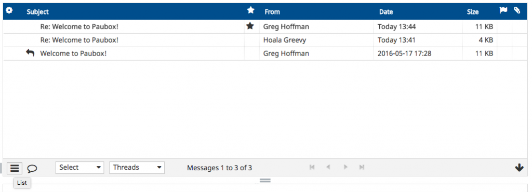Click sender Greg Hoffman on 2016-05-17 row

pyautogui.click(x=286, y=53)
